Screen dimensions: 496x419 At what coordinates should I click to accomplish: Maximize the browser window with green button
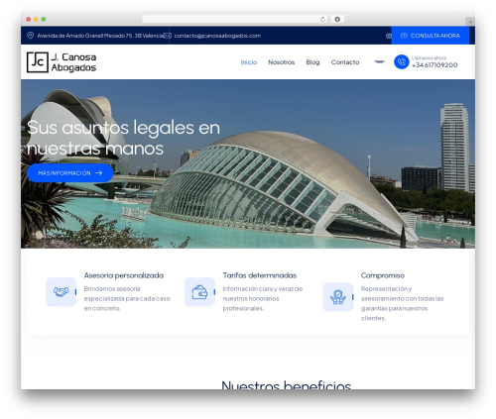[x=44, y=19]
